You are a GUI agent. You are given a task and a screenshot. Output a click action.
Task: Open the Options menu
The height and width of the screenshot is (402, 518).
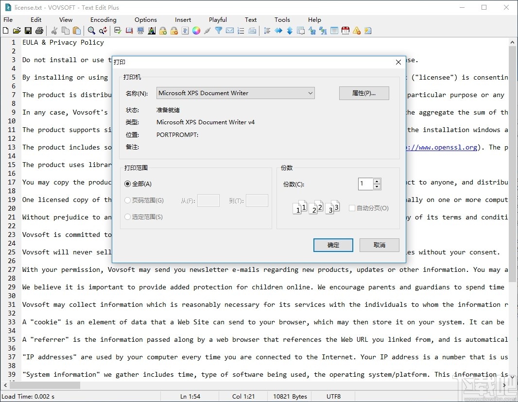146,20
